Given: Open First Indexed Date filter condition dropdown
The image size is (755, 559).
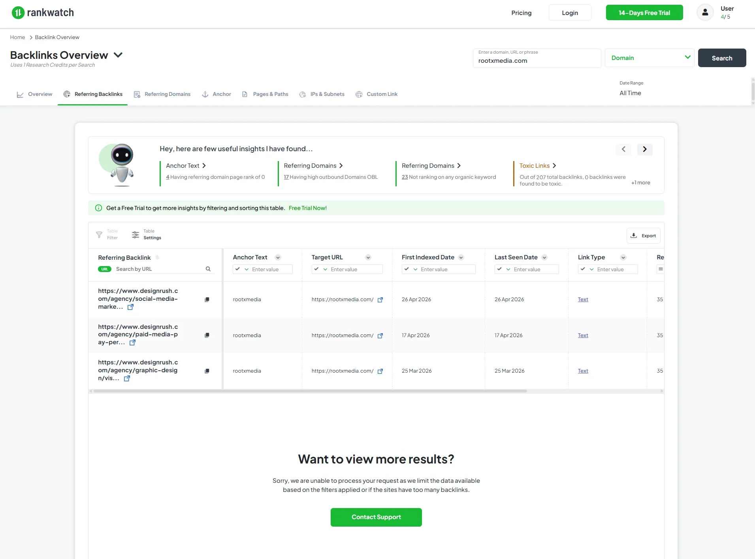Looking at the screenshot, I should tap(411, 269).
